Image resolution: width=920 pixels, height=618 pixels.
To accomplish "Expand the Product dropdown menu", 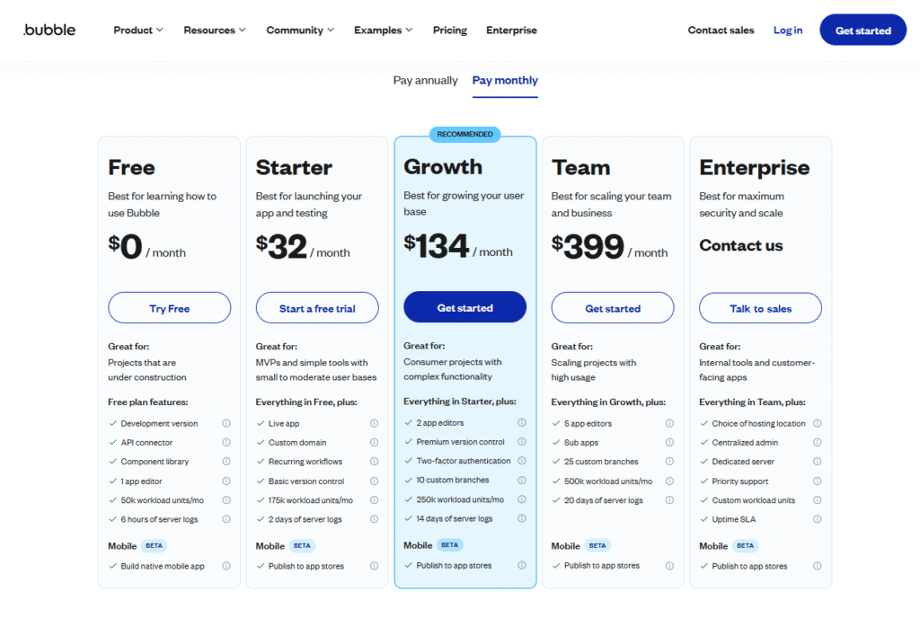I will coord(138,30).
